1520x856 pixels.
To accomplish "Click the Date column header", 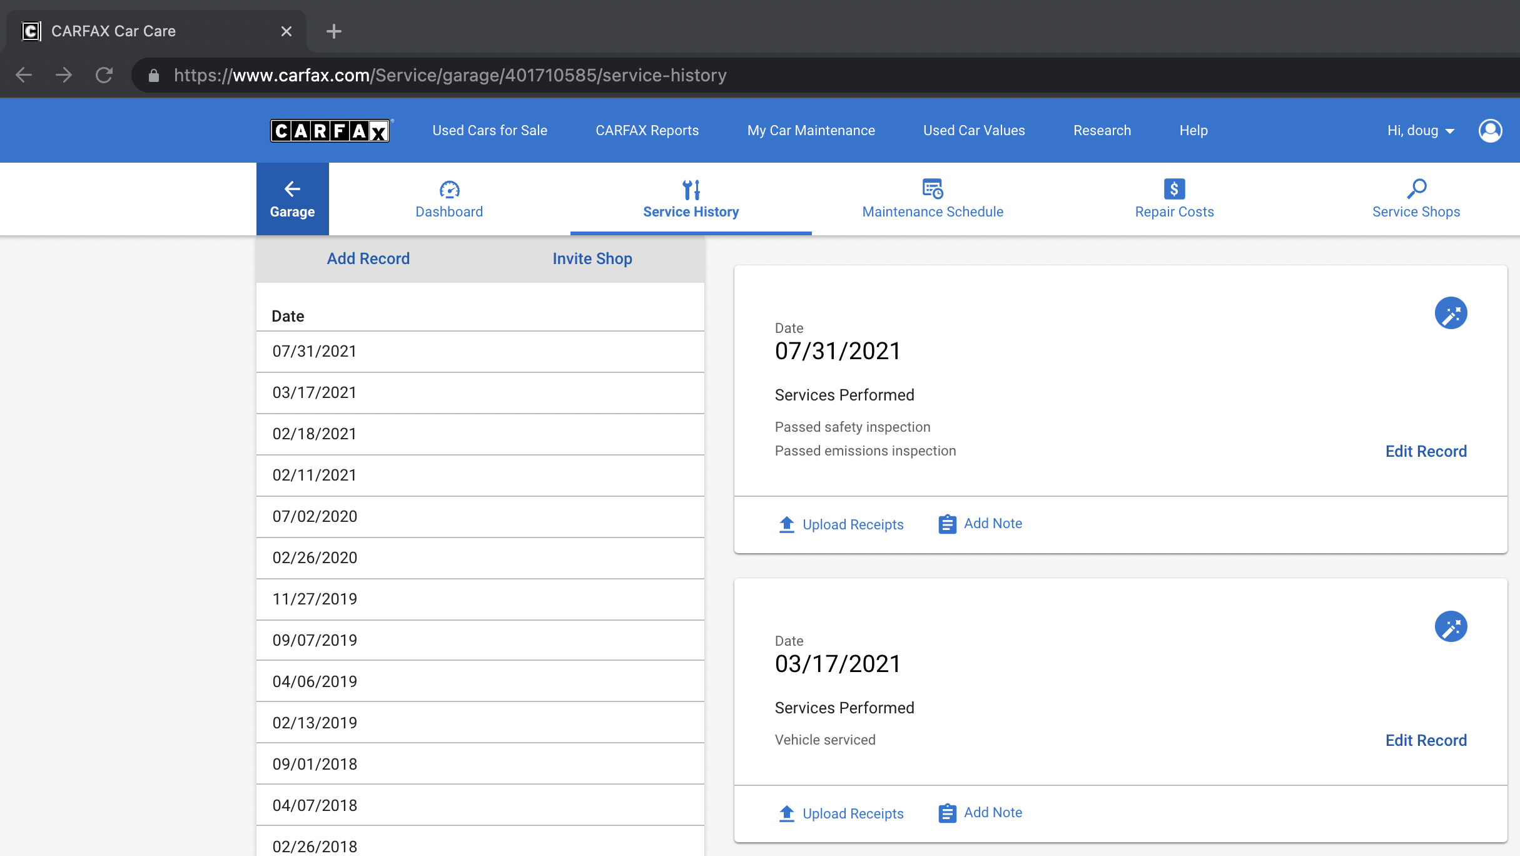I will point(288,316).
